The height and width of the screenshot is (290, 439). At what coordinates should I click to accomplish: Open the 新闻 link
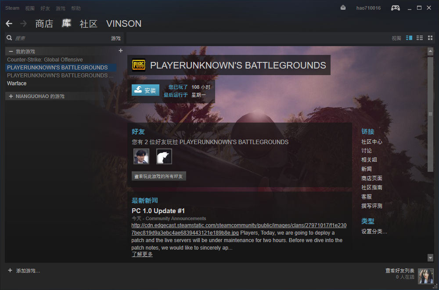coord(367,169)
